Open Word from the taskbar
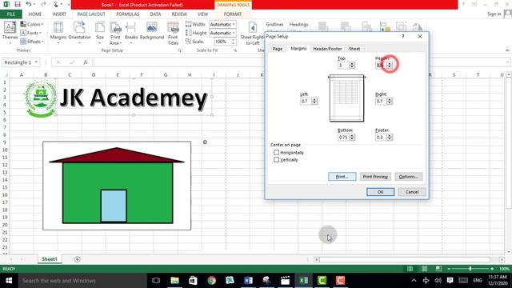 point(248,281)
